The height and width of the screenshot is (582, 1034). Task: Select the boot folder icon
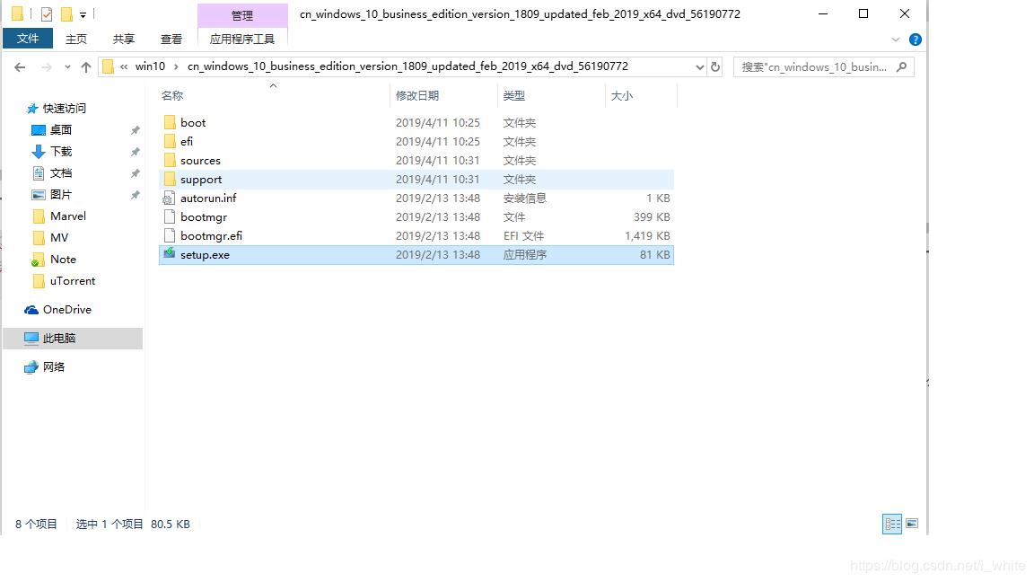click(x=170, y=123)
